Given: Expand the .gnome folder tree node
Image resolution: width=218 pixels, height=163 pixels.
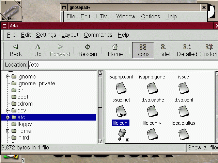Looking at the screenshot, I should click(x=7, y=77).
